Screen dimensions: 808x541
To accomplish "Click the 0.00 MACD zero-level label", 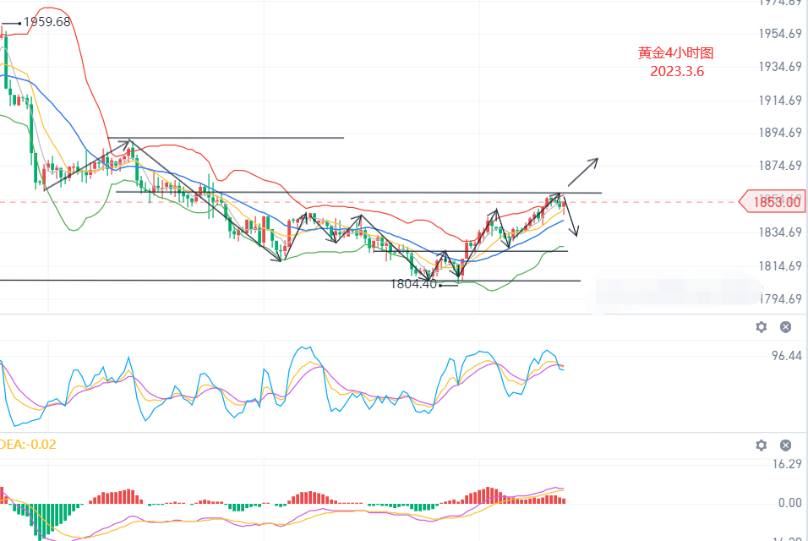I will pyautogui.click(x=789, y=502).
